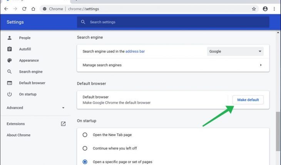281x165 pixels.
Task: Navigate to Search engine section
Action: 31,72
